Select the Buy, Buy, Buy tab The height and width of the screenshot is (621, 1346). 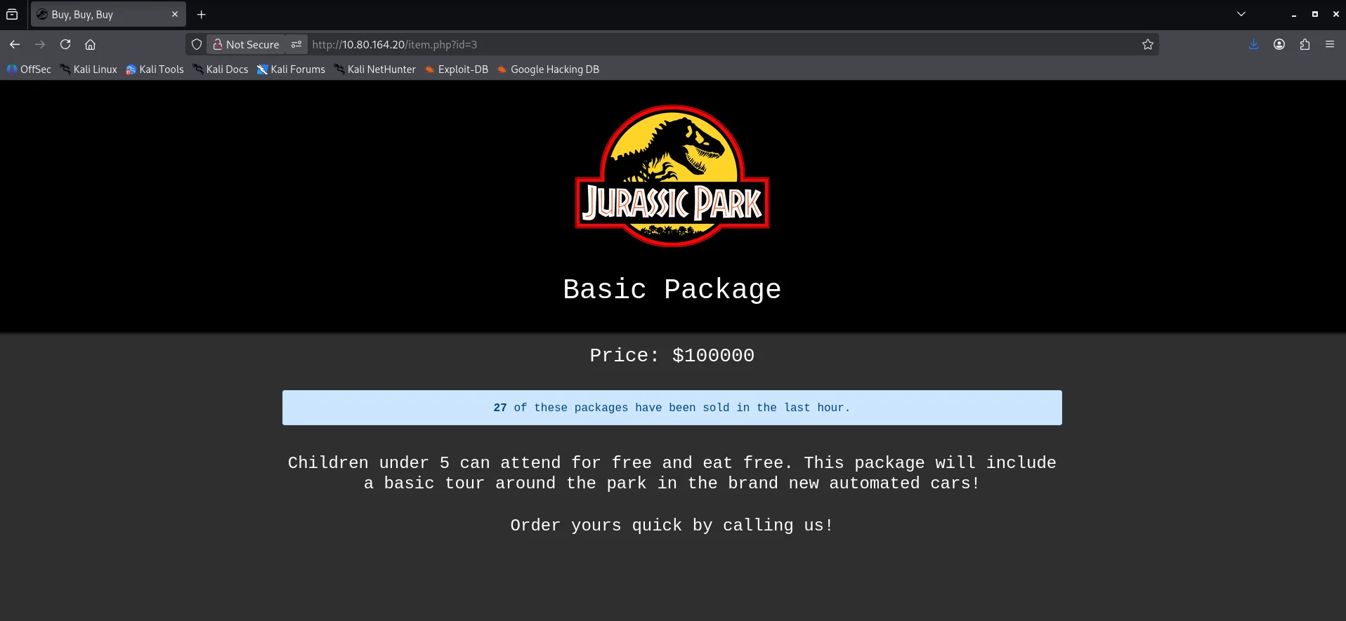(x=98, y=14)
